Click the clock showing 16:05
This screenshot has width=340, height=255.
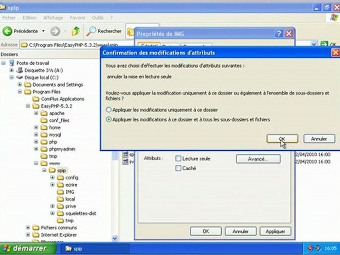[330, 248]
